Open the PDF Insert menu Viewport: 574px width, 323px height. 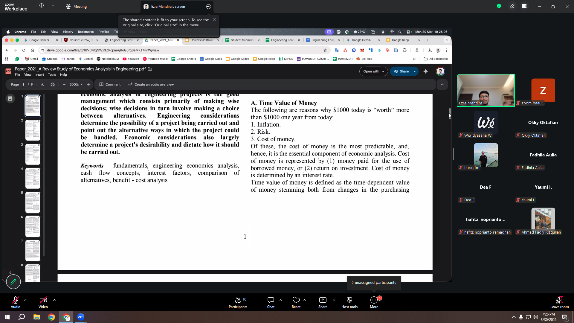[40, 75]
